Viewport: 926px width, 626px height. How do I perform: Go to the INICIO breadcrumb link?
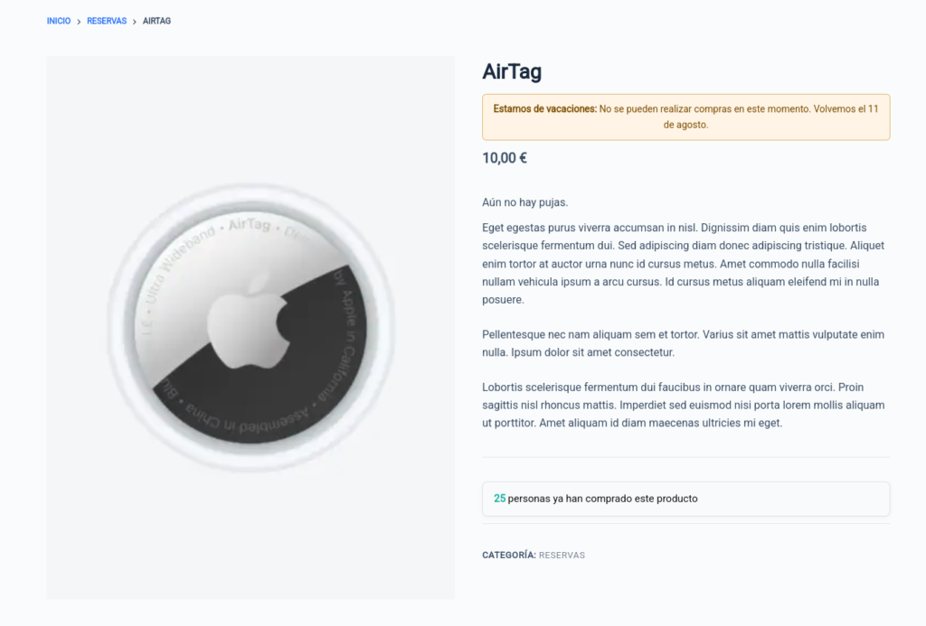(59, 22)
